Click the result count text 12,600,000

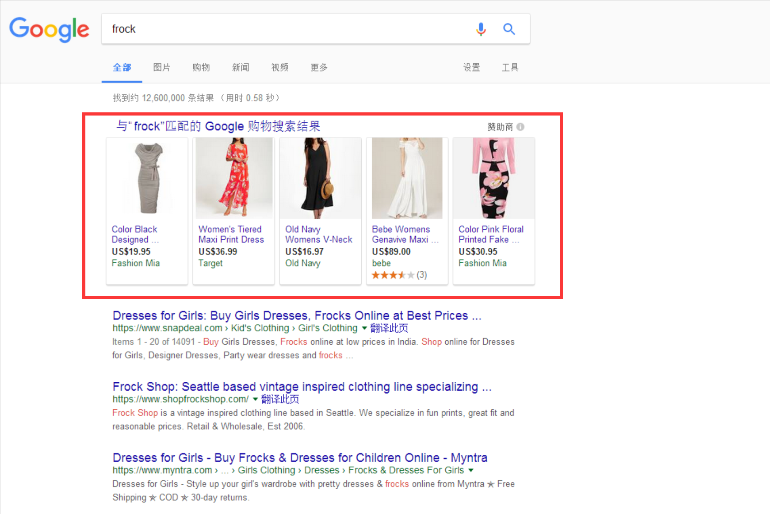click(163, 98)
